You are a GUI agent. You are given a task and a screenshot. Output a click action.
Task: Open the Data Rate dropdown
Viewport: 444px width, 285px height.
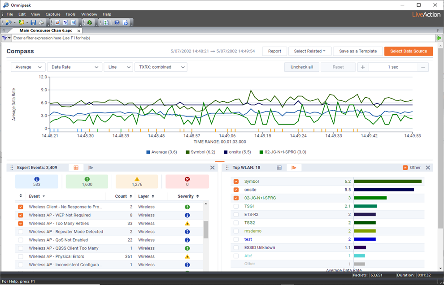75,67
